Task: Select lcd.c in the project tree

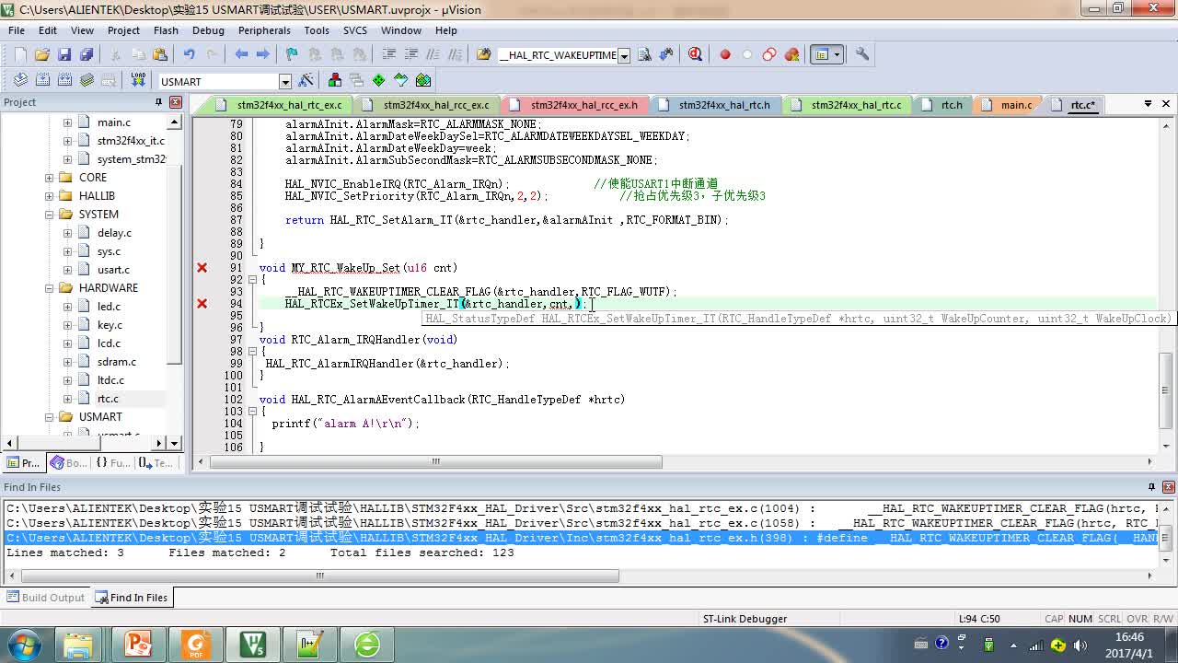Action: click(109, 343)
